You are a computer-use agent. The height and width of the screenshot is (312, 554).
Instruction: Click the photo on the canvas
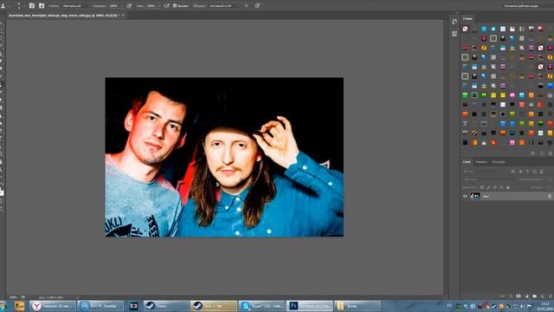coord(224,157)
